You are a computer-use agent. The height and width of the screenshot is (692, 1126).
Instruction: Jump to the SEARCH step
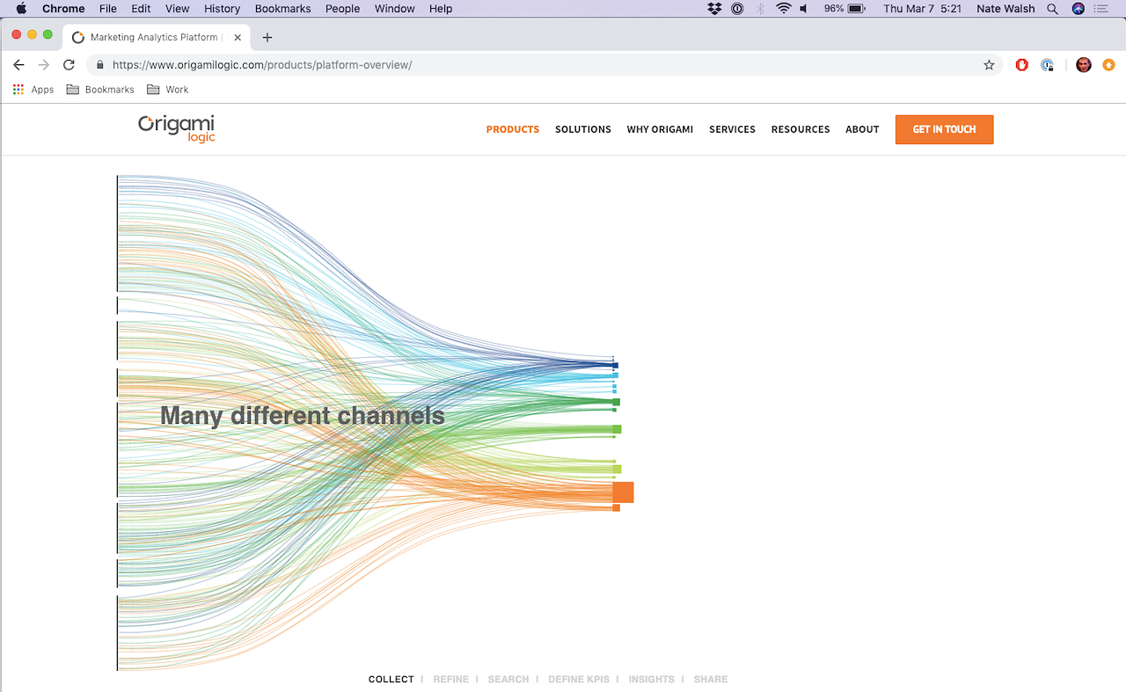[508, 679]
